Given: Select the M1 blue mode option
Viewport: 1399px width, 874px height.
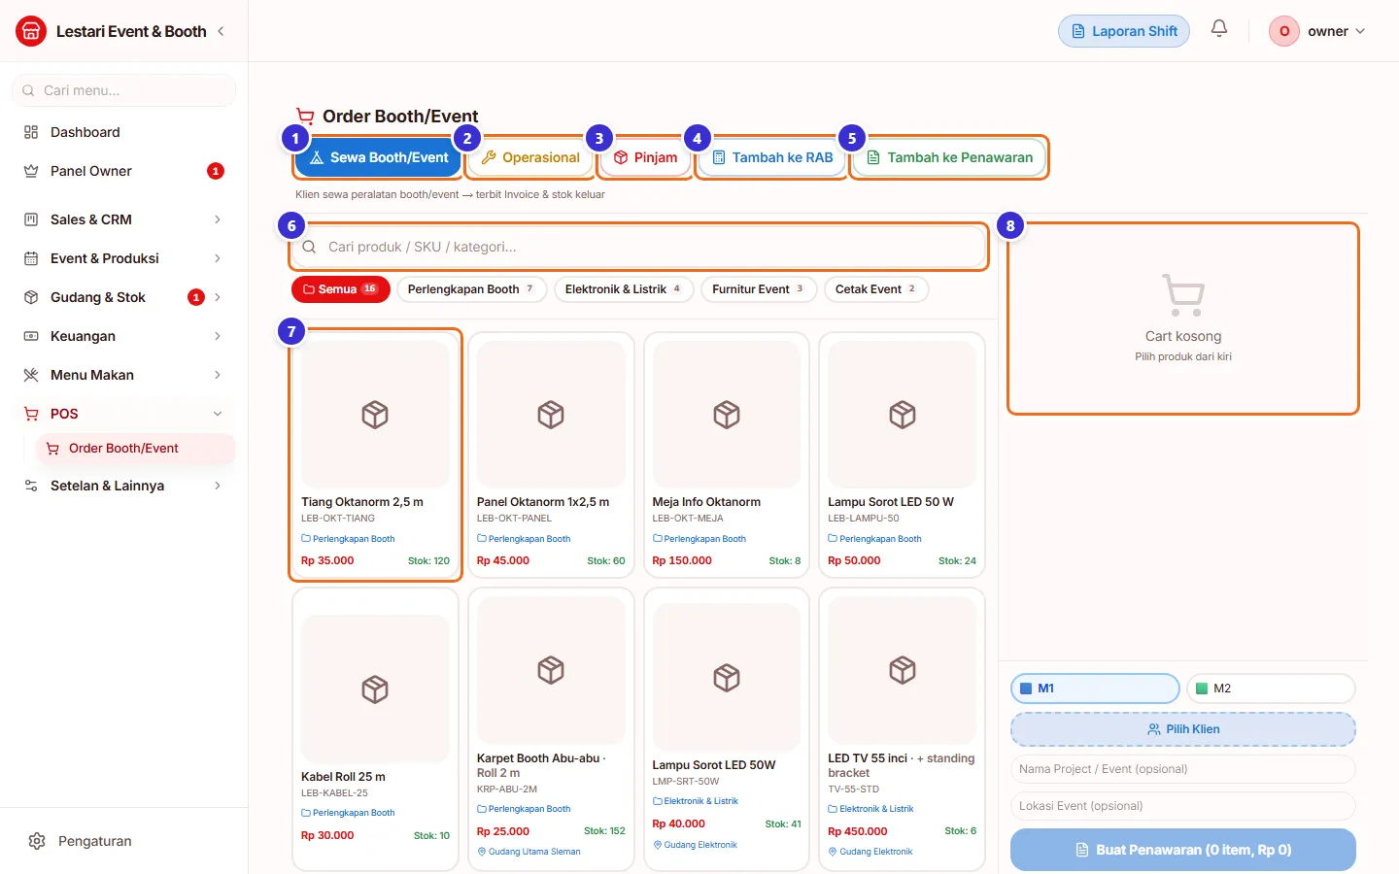Looking at the screenshot, I should click(1095, 689).
